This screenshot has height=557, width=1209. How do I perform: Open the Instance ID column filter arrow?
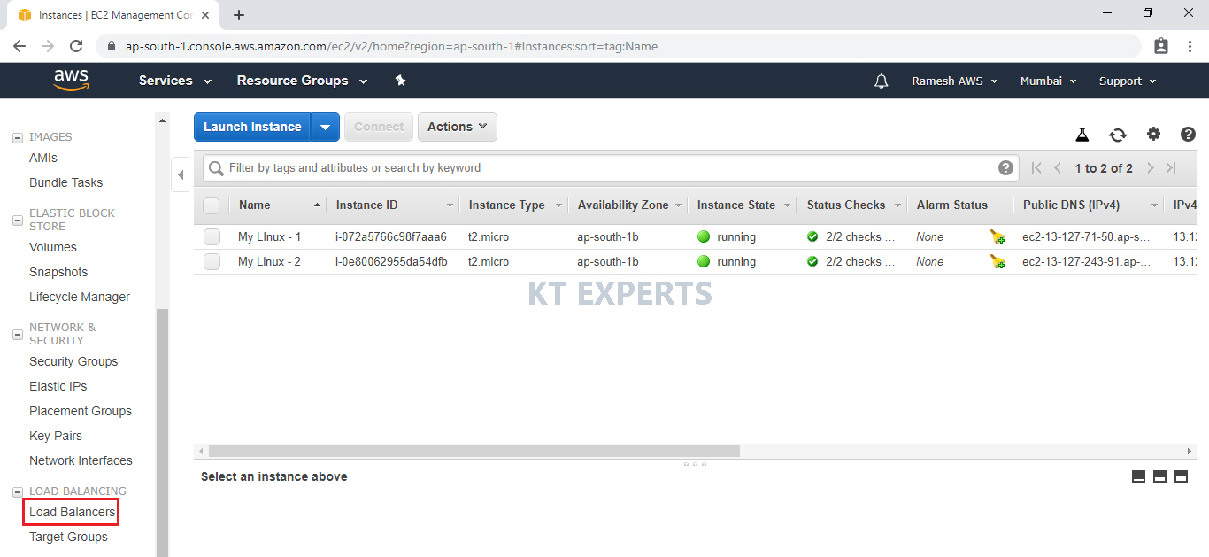pos(450,205)
